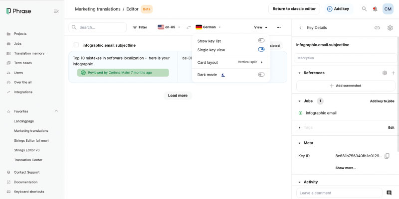Click the Phrase logo
Screen dimensions: 399x199
18,11
